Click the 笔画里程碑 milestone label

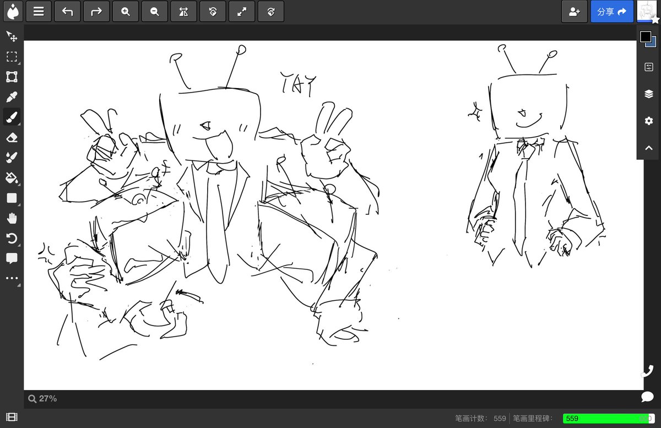point(533,419)
